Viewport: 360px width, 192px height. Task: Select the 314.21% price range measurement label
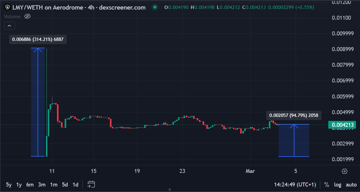click(38, 40)
